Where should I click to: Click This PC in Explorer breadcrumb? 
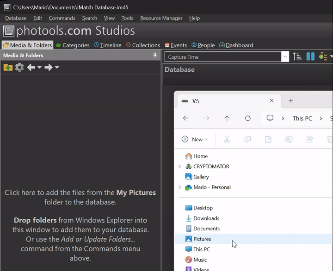tap(302, 118)
